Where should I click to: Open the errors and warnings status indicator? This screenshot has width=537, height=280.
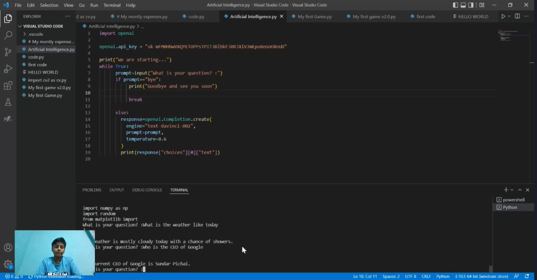pos(14,276)
